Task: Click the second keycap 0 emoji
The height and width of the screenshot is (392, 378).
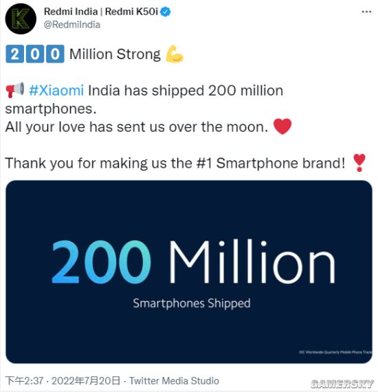Action: click(55, 54)
